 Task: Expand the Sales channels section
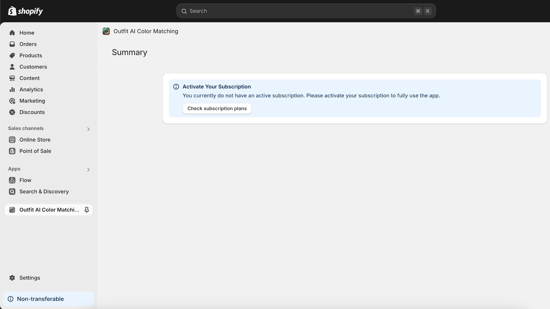[88, 129]
